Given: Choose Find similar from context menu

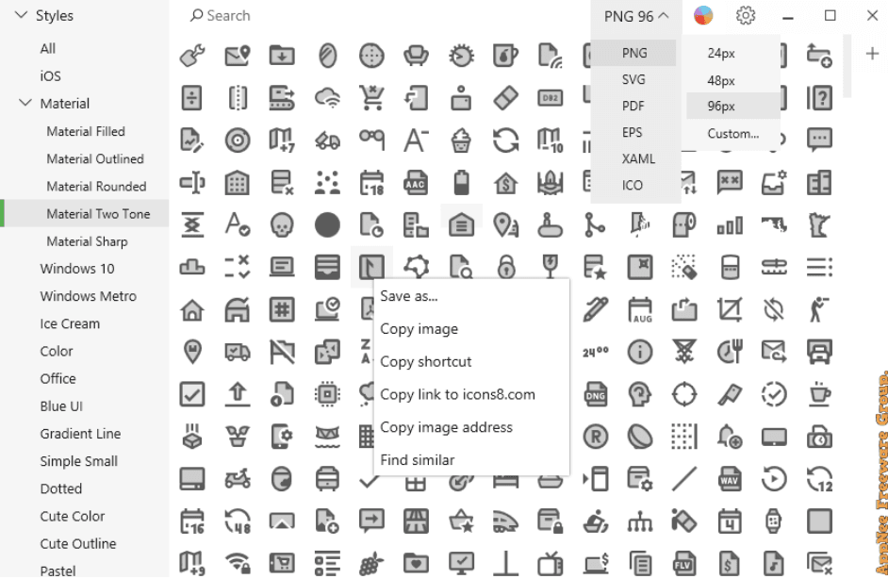Looking at the screenshot, I should point(418,460).
